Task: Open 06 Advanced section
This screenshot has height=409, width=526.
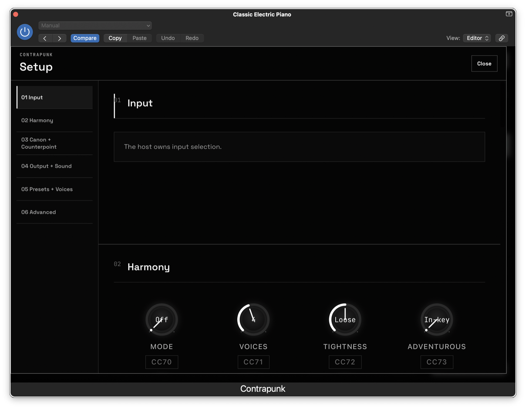Action: pyautogui.click(x=55, y=212)
